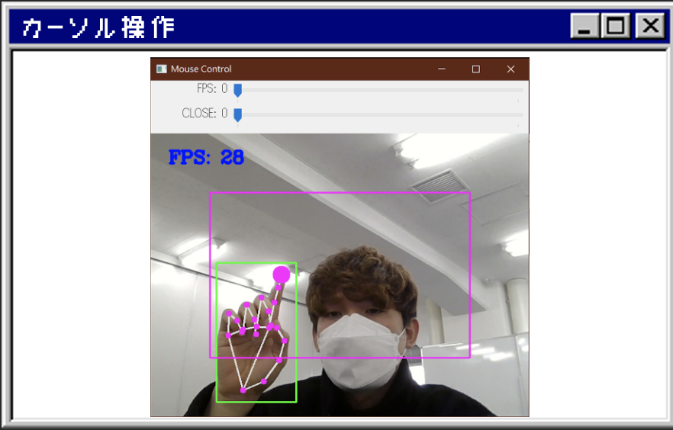673x430 pixels.
Task: Close the inner Mouse Control window
Action: coord(510,69)
